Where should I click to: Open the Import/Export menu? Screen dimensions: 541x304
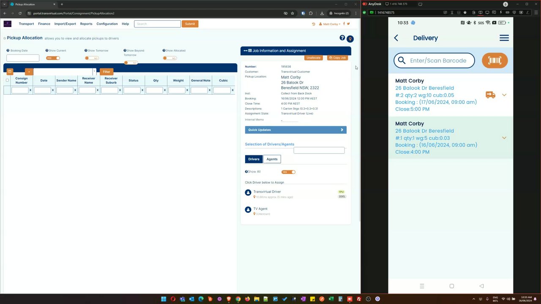[x=65, y=24]
